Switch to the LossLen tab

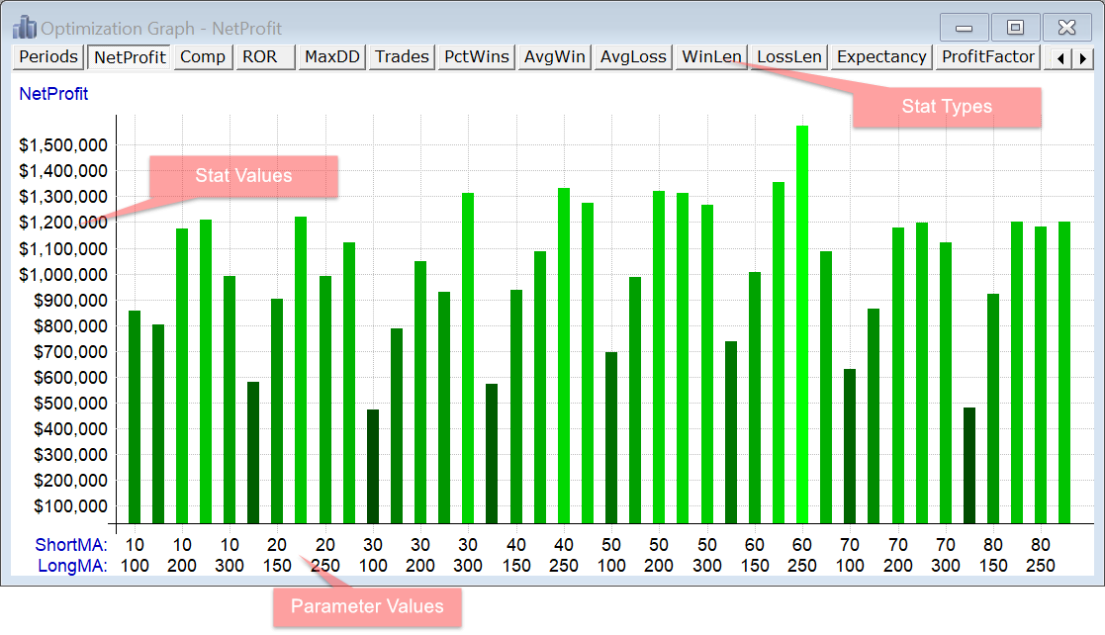click(x=788, y=57)
